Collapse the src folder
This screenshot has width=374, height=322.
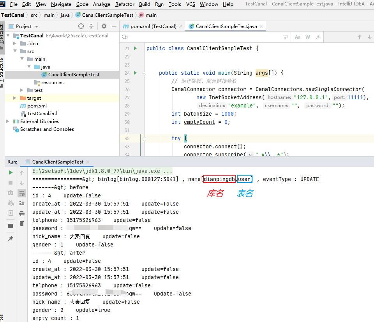[15, 51]
